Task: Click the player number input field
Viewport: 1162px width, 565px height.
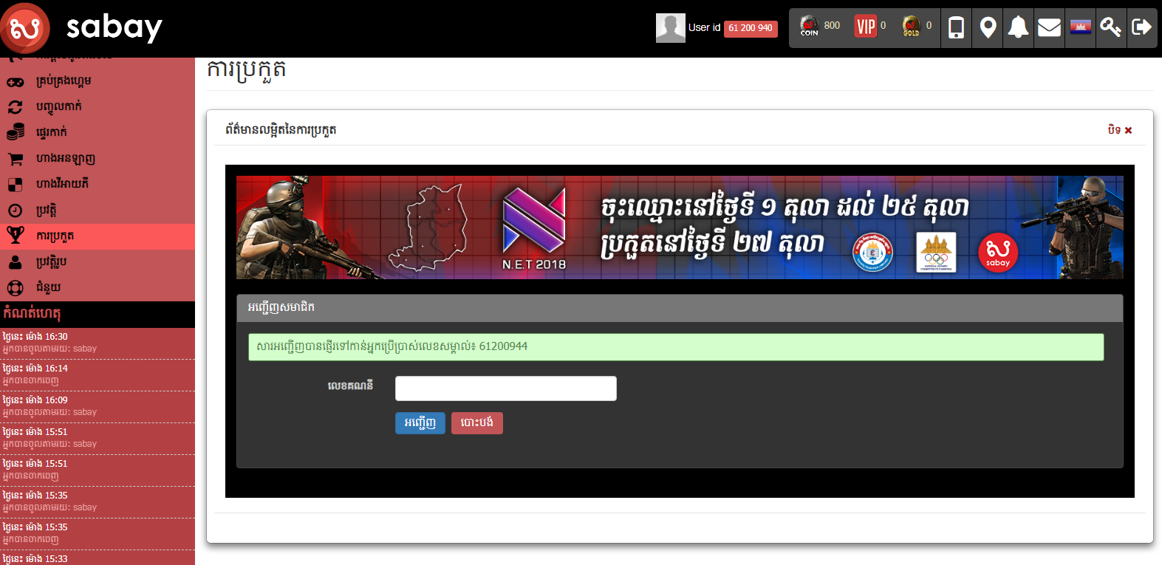Action: (505, 388)
